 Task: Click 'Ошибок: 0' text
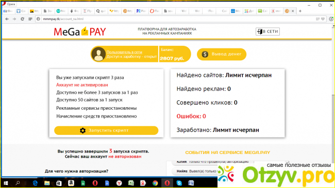tap(191, 116)
